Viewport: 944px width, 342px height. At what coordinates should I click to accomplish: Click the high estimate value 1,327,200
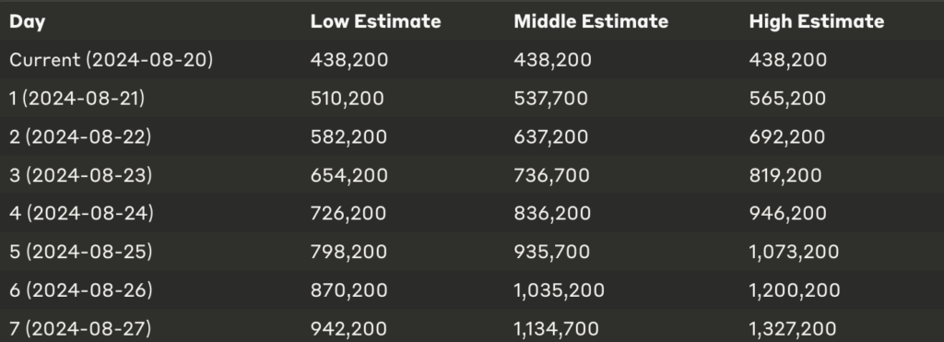[x=792, y=329]
